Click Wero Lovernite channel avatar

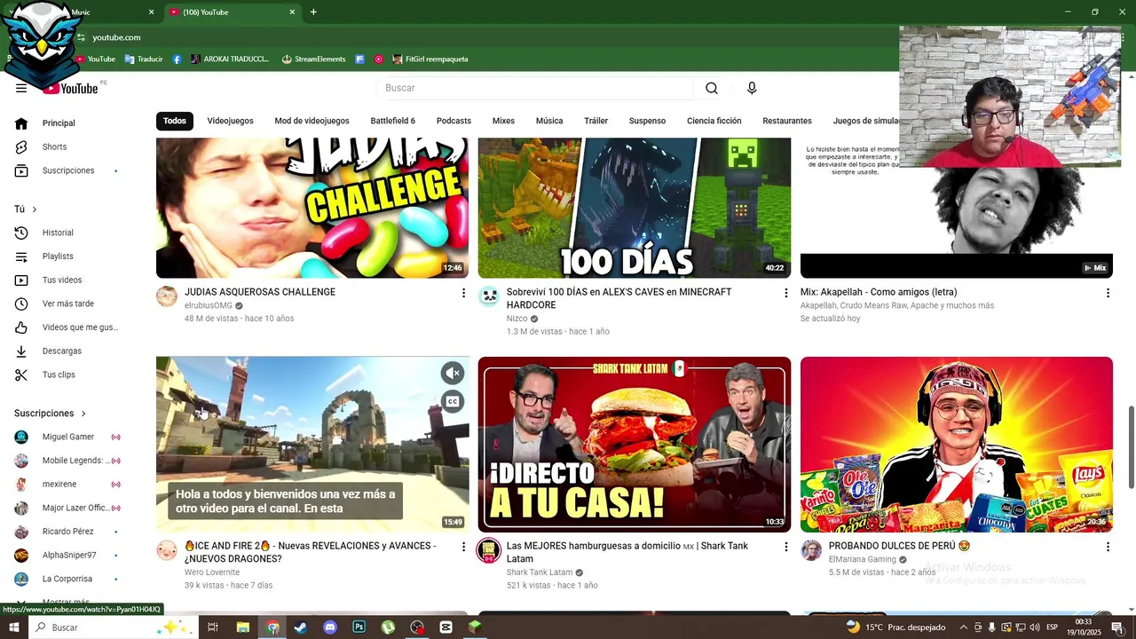[167, 550]
